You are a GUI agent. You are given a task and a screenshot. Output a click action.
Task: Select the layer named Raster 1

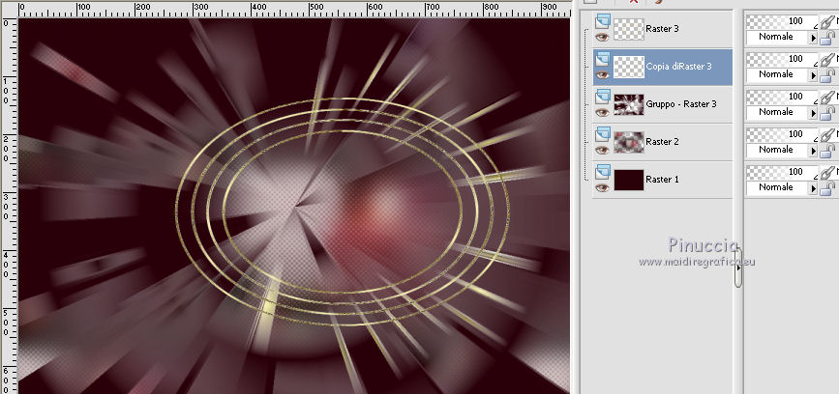[662, 180]
